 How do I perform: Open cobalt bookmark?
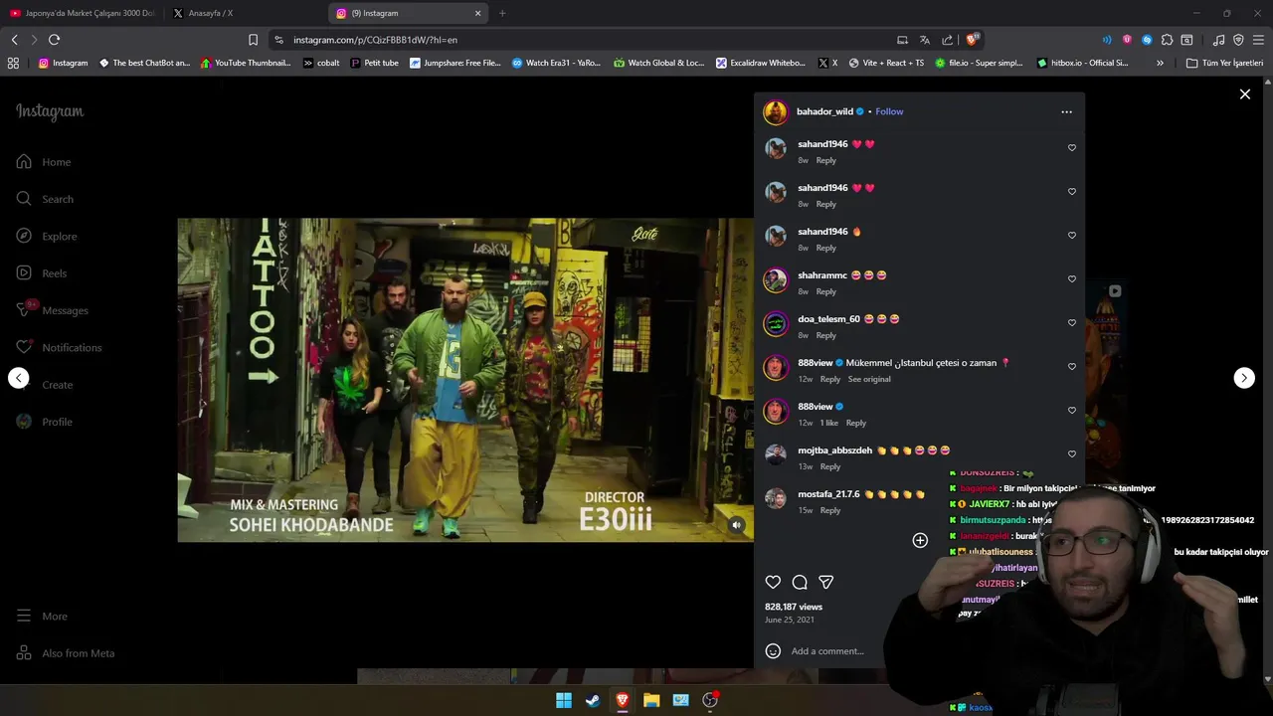coord(321,63)
